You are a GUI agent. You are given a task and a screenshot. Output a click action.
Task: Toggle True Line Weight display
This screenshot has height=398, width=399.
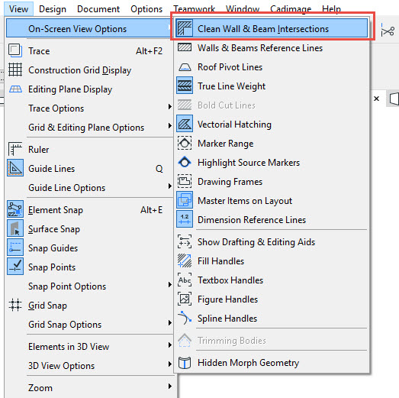[x=272, y=86]
